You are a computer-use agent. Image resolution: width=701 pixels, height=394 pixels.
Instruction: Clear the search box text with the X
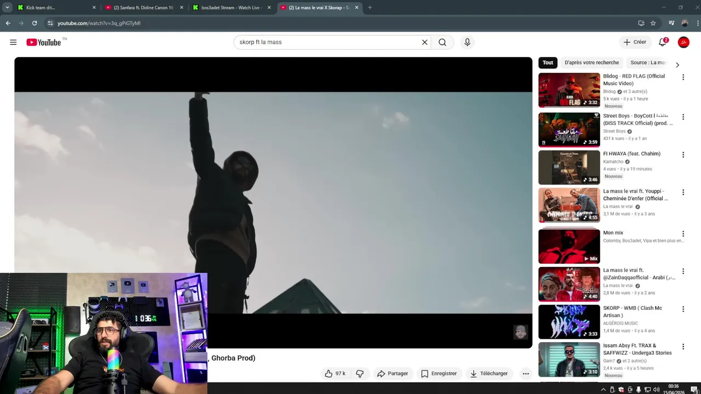coord(424,42)
